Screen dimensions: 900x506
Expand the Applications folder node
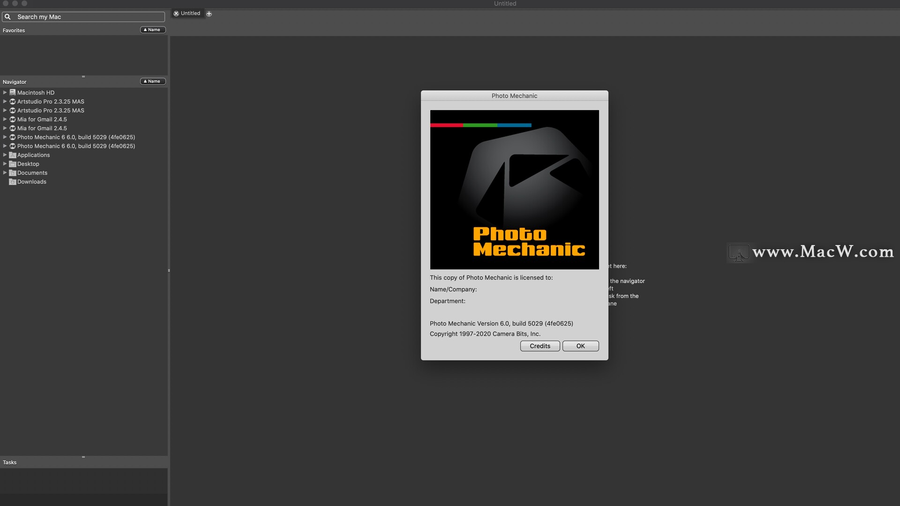5,155
